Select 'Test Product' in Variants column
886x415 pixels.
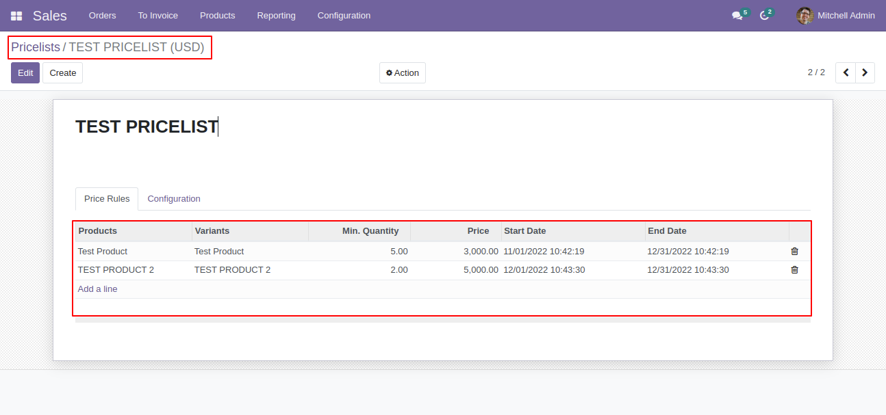(219, 251)
